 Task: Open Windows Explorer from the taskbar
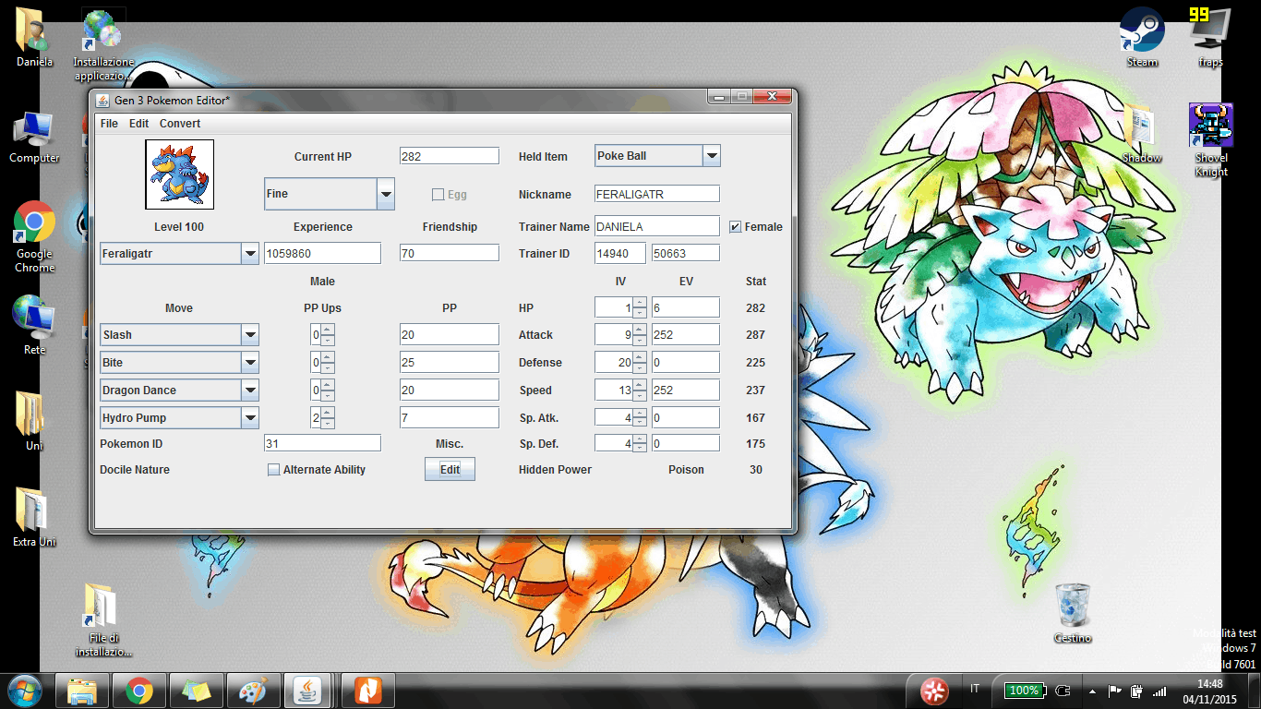(x=82, y=690)
